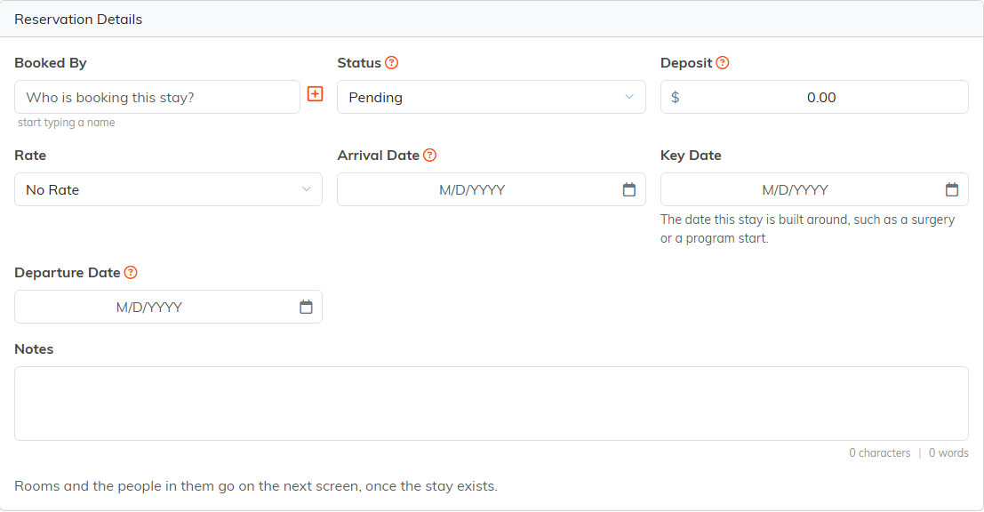This screenshot has height=512, width=984.
Task: Click the Rate label
Action: [30, 155]
